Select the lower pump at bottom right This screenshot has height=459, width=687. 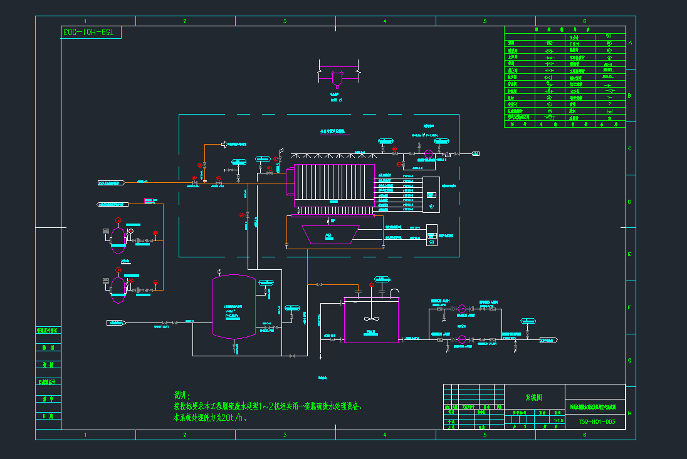[x=461, y=339]
